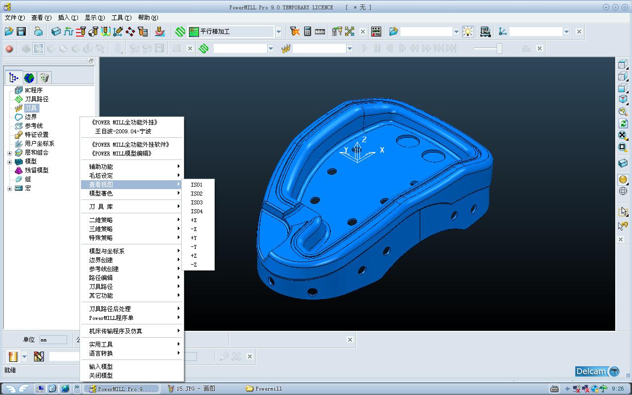
Task: Open the Calculator icon in the toolbar
Action: point(308,32)
